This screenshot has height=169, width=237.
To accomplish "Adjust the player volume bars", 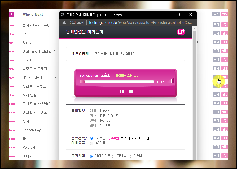I will pyautogui.click(x=170, y=80).
